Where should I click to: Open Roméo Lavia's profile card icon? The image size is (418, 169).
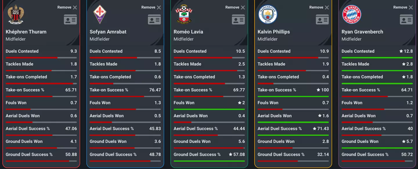tap(238, 20)
